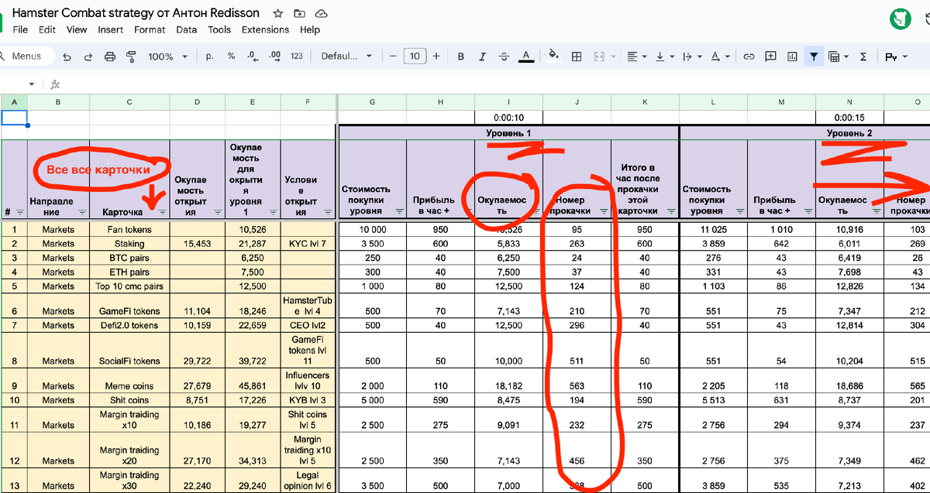Open the Help menu

(310, 29)
